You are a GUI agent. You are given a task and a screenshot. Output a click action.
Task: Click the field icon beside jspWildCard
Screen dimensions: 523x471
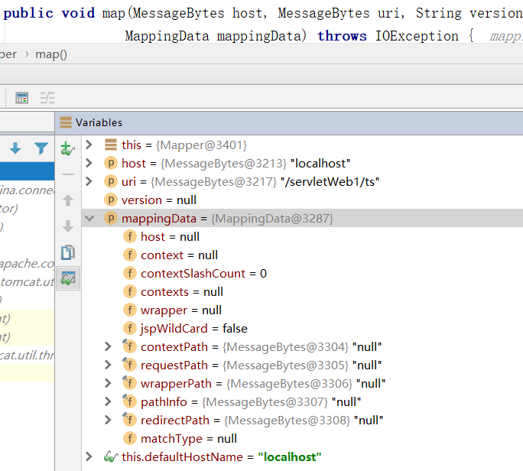(x=130, y=329)
